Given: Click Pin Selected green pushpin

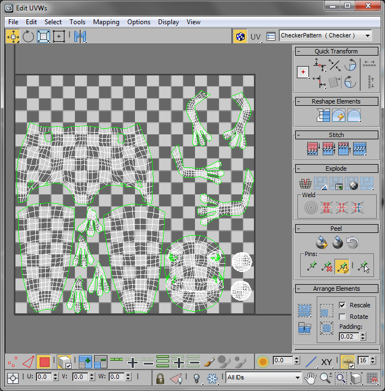Looking at the screenshot, I should tap(312, 267).
